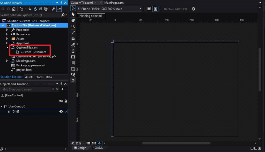The width and height of the screenshot is (265, 152).
Task: Switch designer to portrait orientation
Action: [155, 9]
